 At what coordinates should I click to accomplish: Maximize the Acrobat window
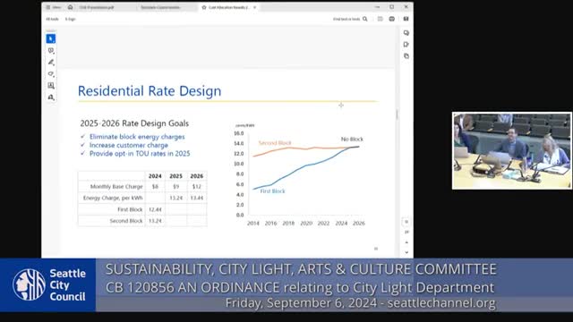coord(392,7)
